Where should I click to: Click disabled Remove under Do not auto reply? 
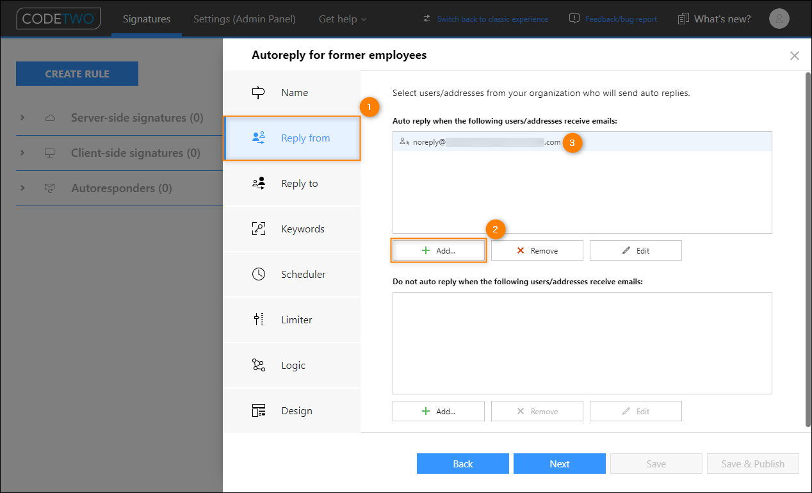click(x=537, y=411)
